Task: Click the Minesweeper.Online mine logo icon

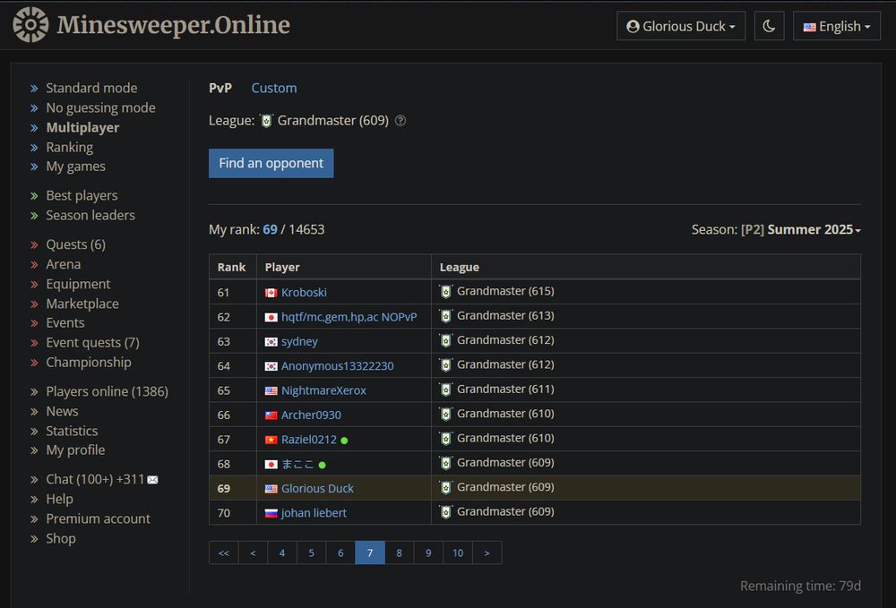Action: pos(30,24)
